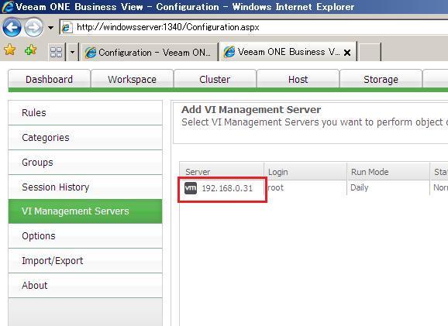Sort by the Run Mode column header
The image size is (448, 326).
coord(388,172)
